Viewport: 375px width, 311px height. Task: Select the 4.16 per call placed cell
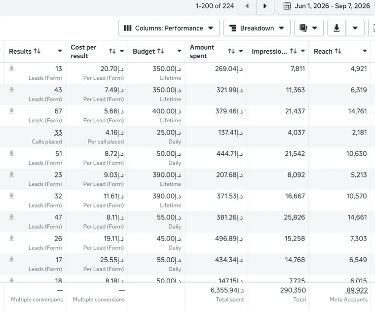pyautogui.click(x=97, y=137)
